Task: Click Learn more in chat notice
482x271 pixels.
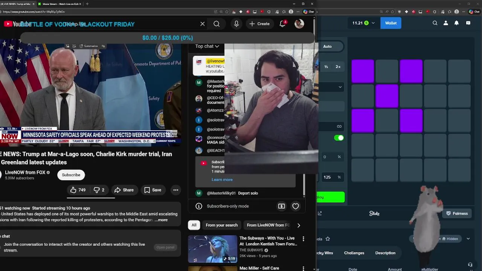Action: coord(222,180)
